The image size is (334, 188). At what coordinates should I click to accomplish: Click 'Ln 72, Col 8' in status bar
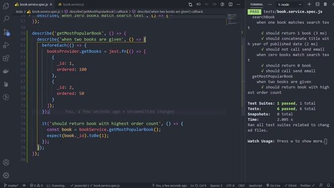coord(198,185)
